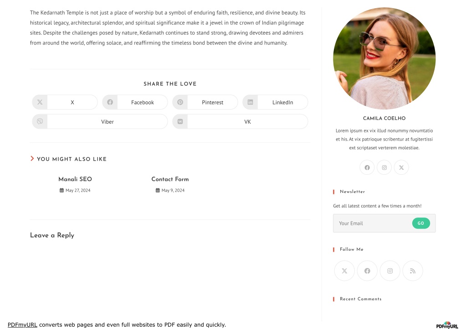Click Camila Coelho's profile photo

[x=384, y=59]
